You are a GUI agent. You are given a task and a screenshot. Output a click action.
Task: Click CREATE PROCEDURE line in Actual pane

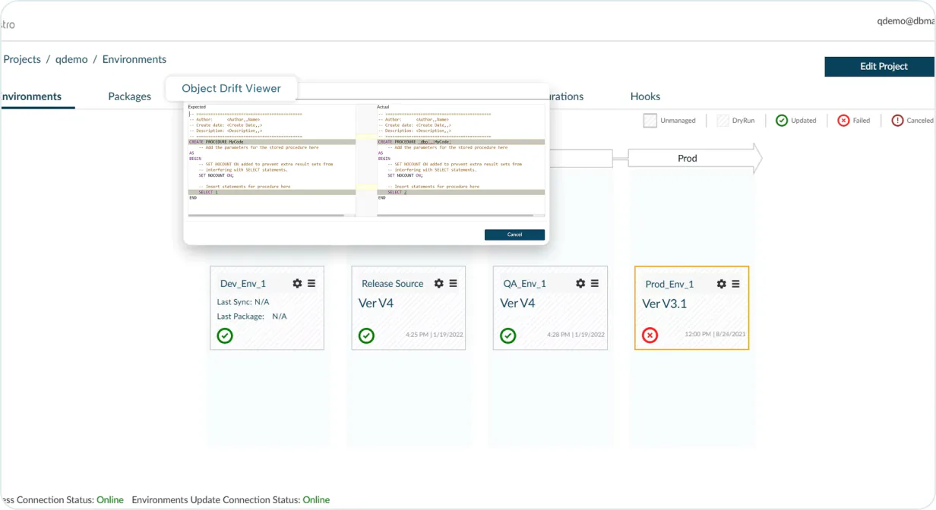460,142
